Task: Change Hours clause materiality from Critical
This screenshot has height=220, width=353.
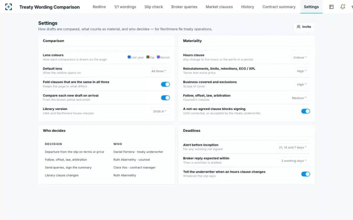Action: 300,57
